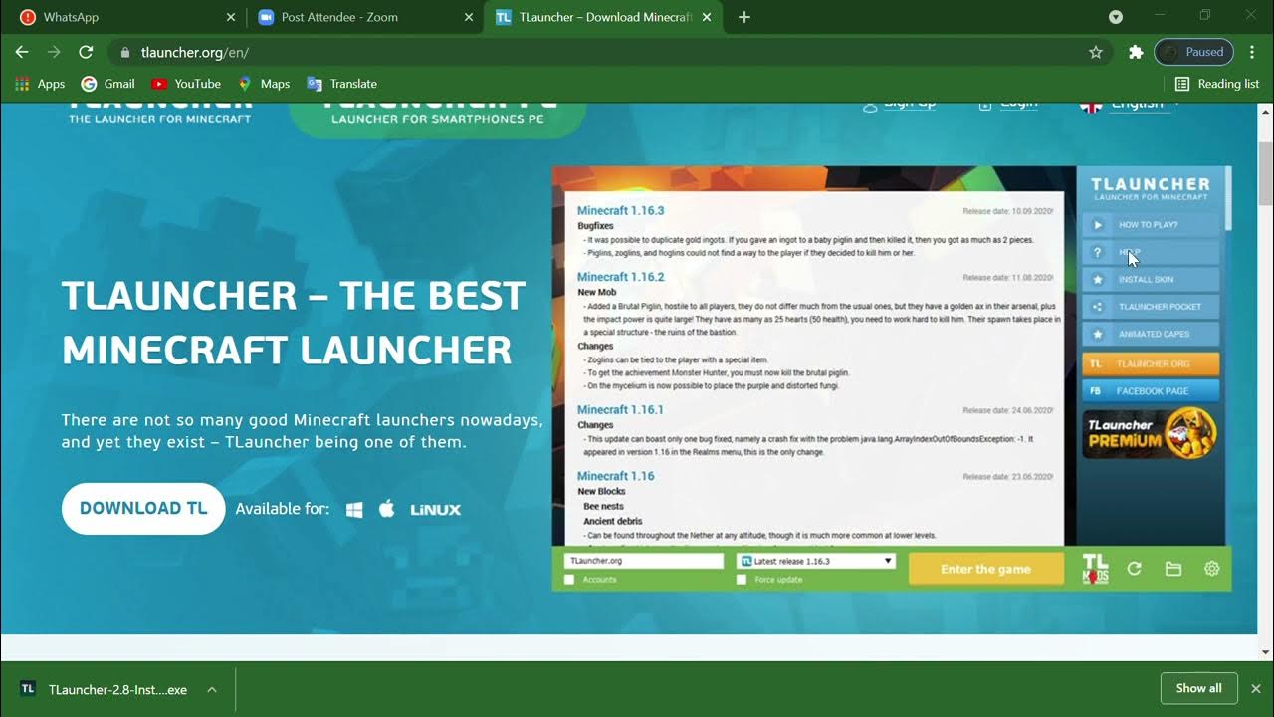This screenshot has width=1274, height=717.
Task: Open a new browser tab
Action: click(744, 17)
